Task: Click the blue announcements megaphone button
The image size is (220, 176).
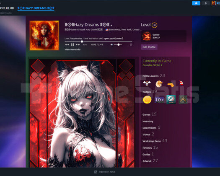Action: [x=196, y=3]
